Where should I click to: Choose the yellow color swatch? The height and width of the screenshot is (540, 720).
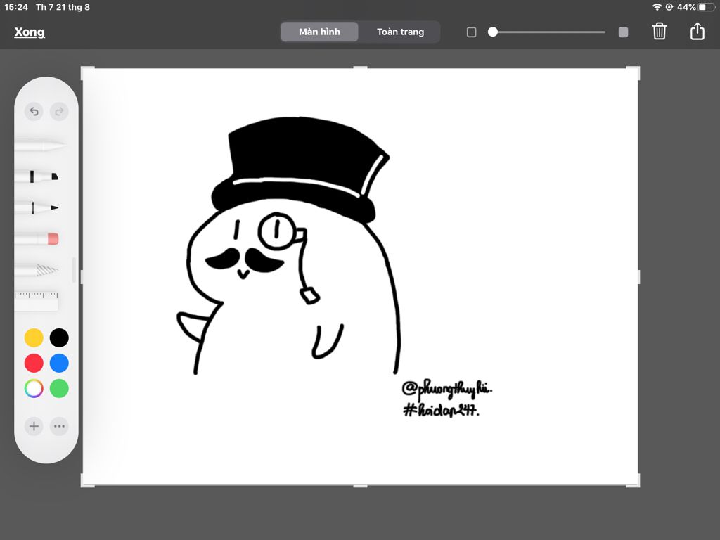coord(34,337)
